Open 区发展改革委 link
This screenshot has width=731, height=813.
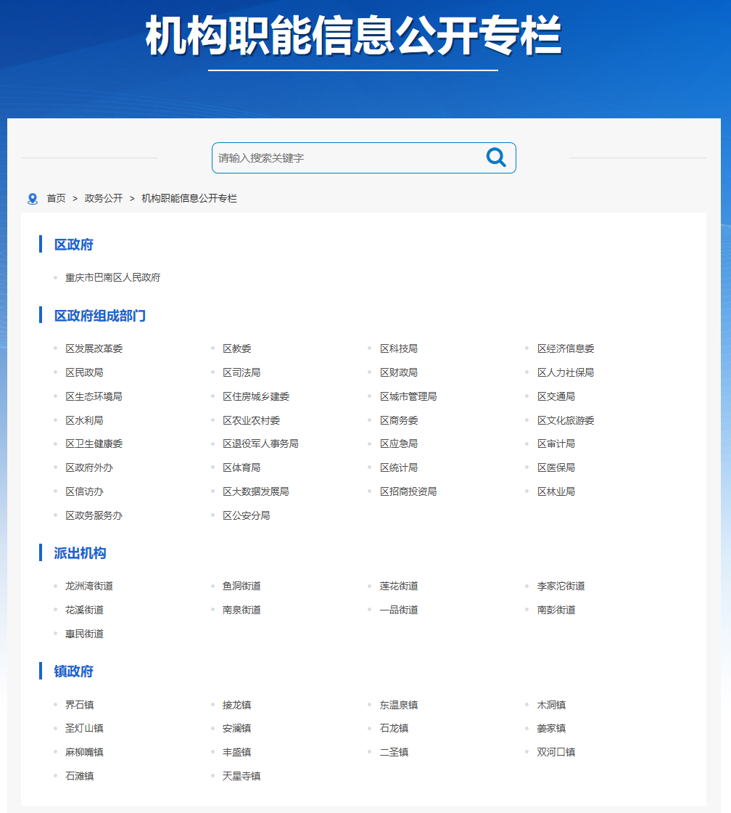point(94,348)
